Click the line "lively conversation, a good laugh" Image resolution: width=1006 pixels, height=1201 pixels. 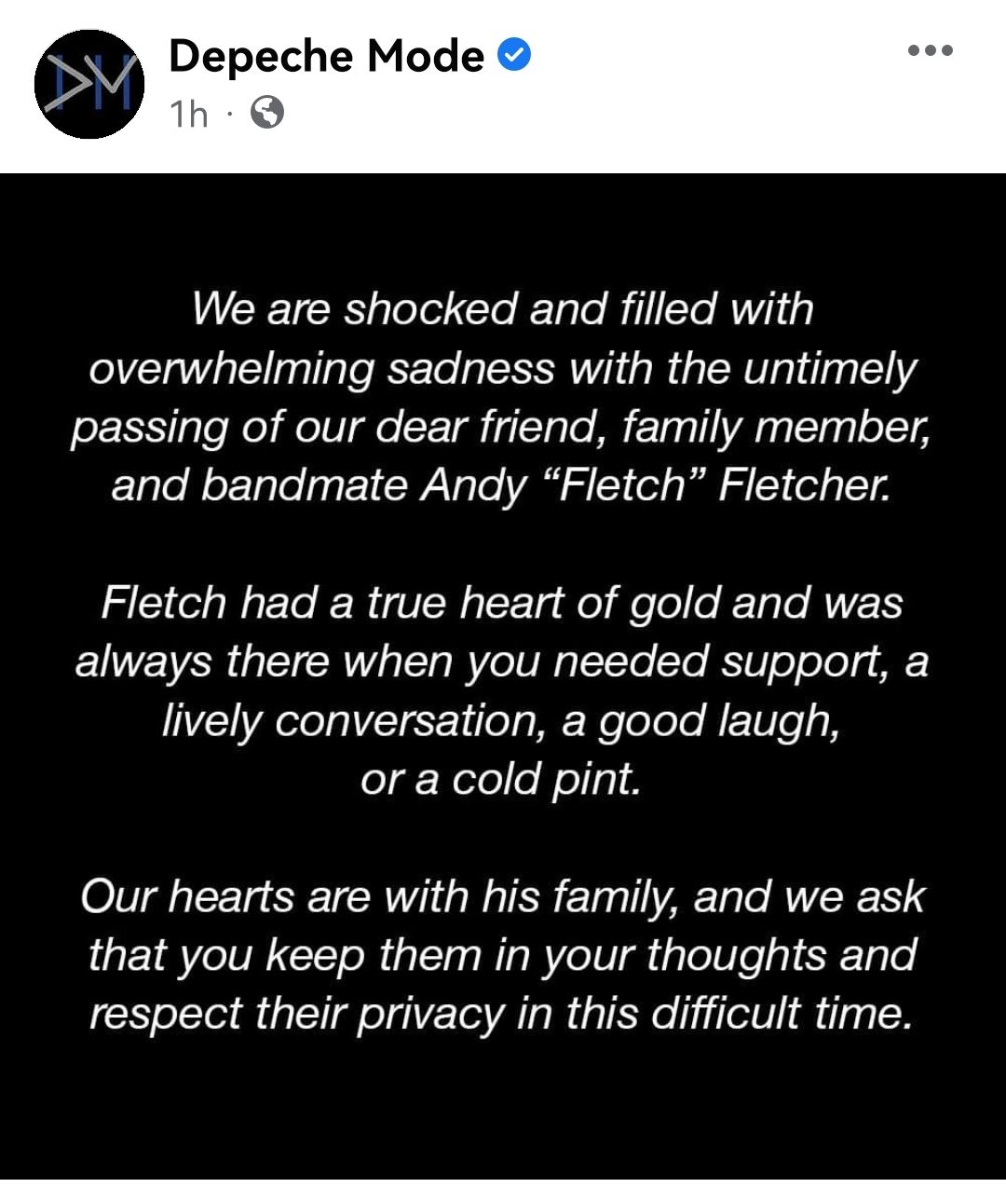pyautogui.click(x=501, y=721)
